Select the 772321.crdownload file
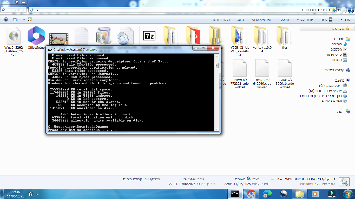The image size is (355, 199). pos(240,74)
